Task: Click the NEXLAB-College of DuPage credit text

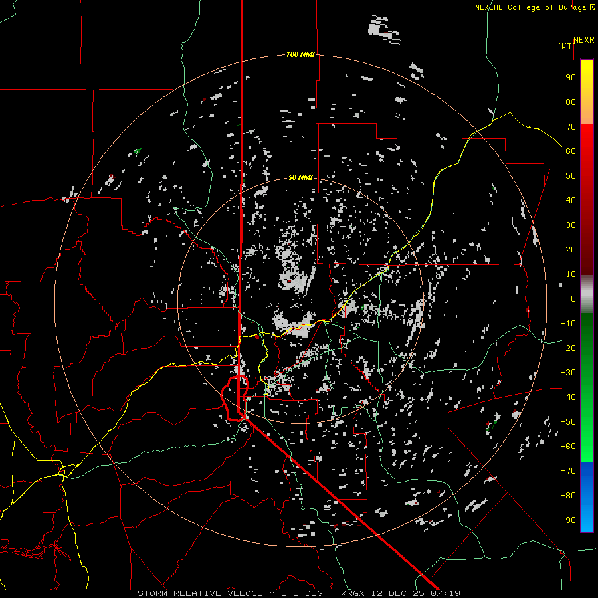Action: tap(534, 7)
